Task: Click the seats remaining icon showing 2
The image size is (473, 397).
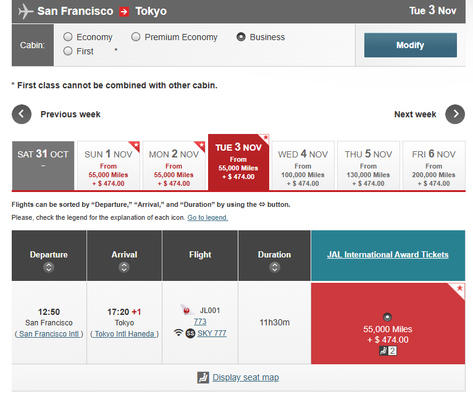Action: [388, 351]
